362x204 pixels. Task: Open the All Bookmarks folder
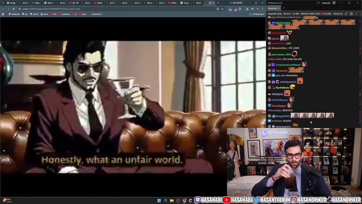click(x=257, y=14)
